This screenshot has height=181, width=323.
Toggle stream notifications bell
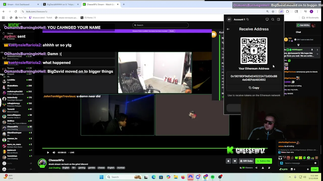[x=228, y=161]
